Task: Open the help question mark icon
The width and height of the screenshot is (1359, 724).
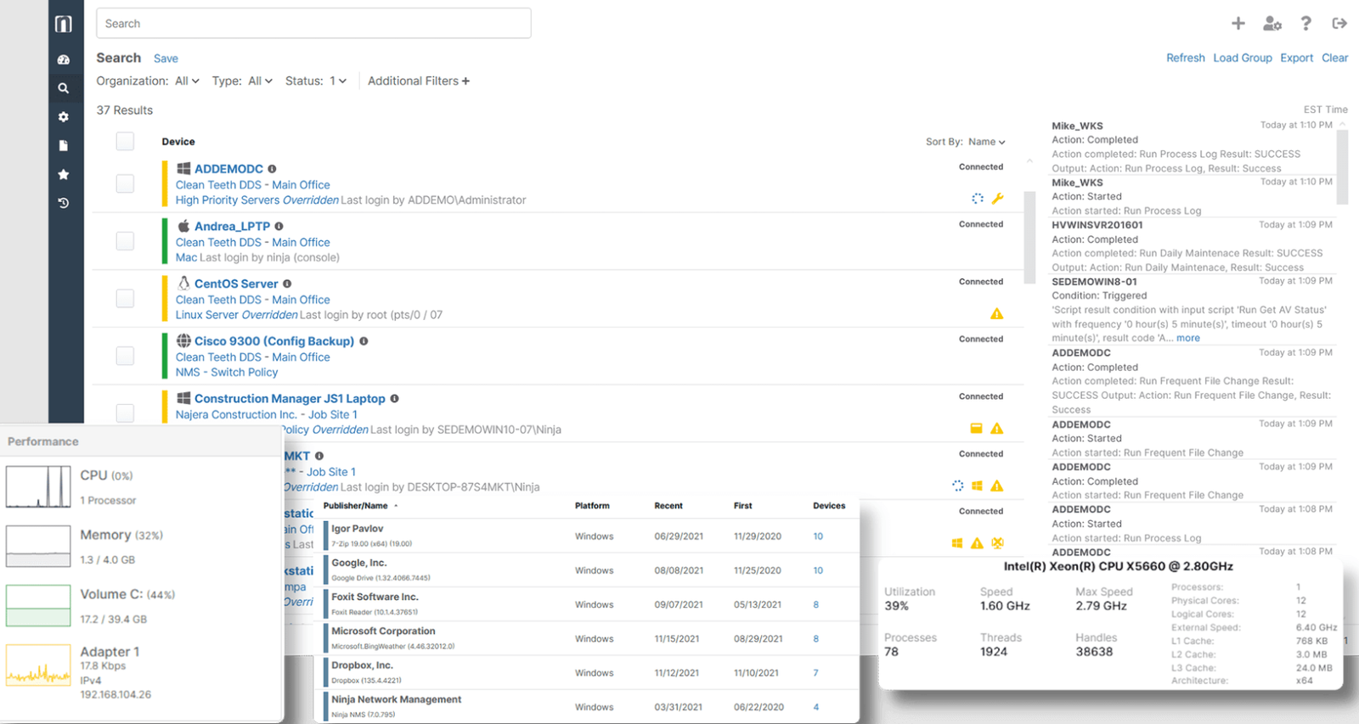Action: click(1305, 24)
